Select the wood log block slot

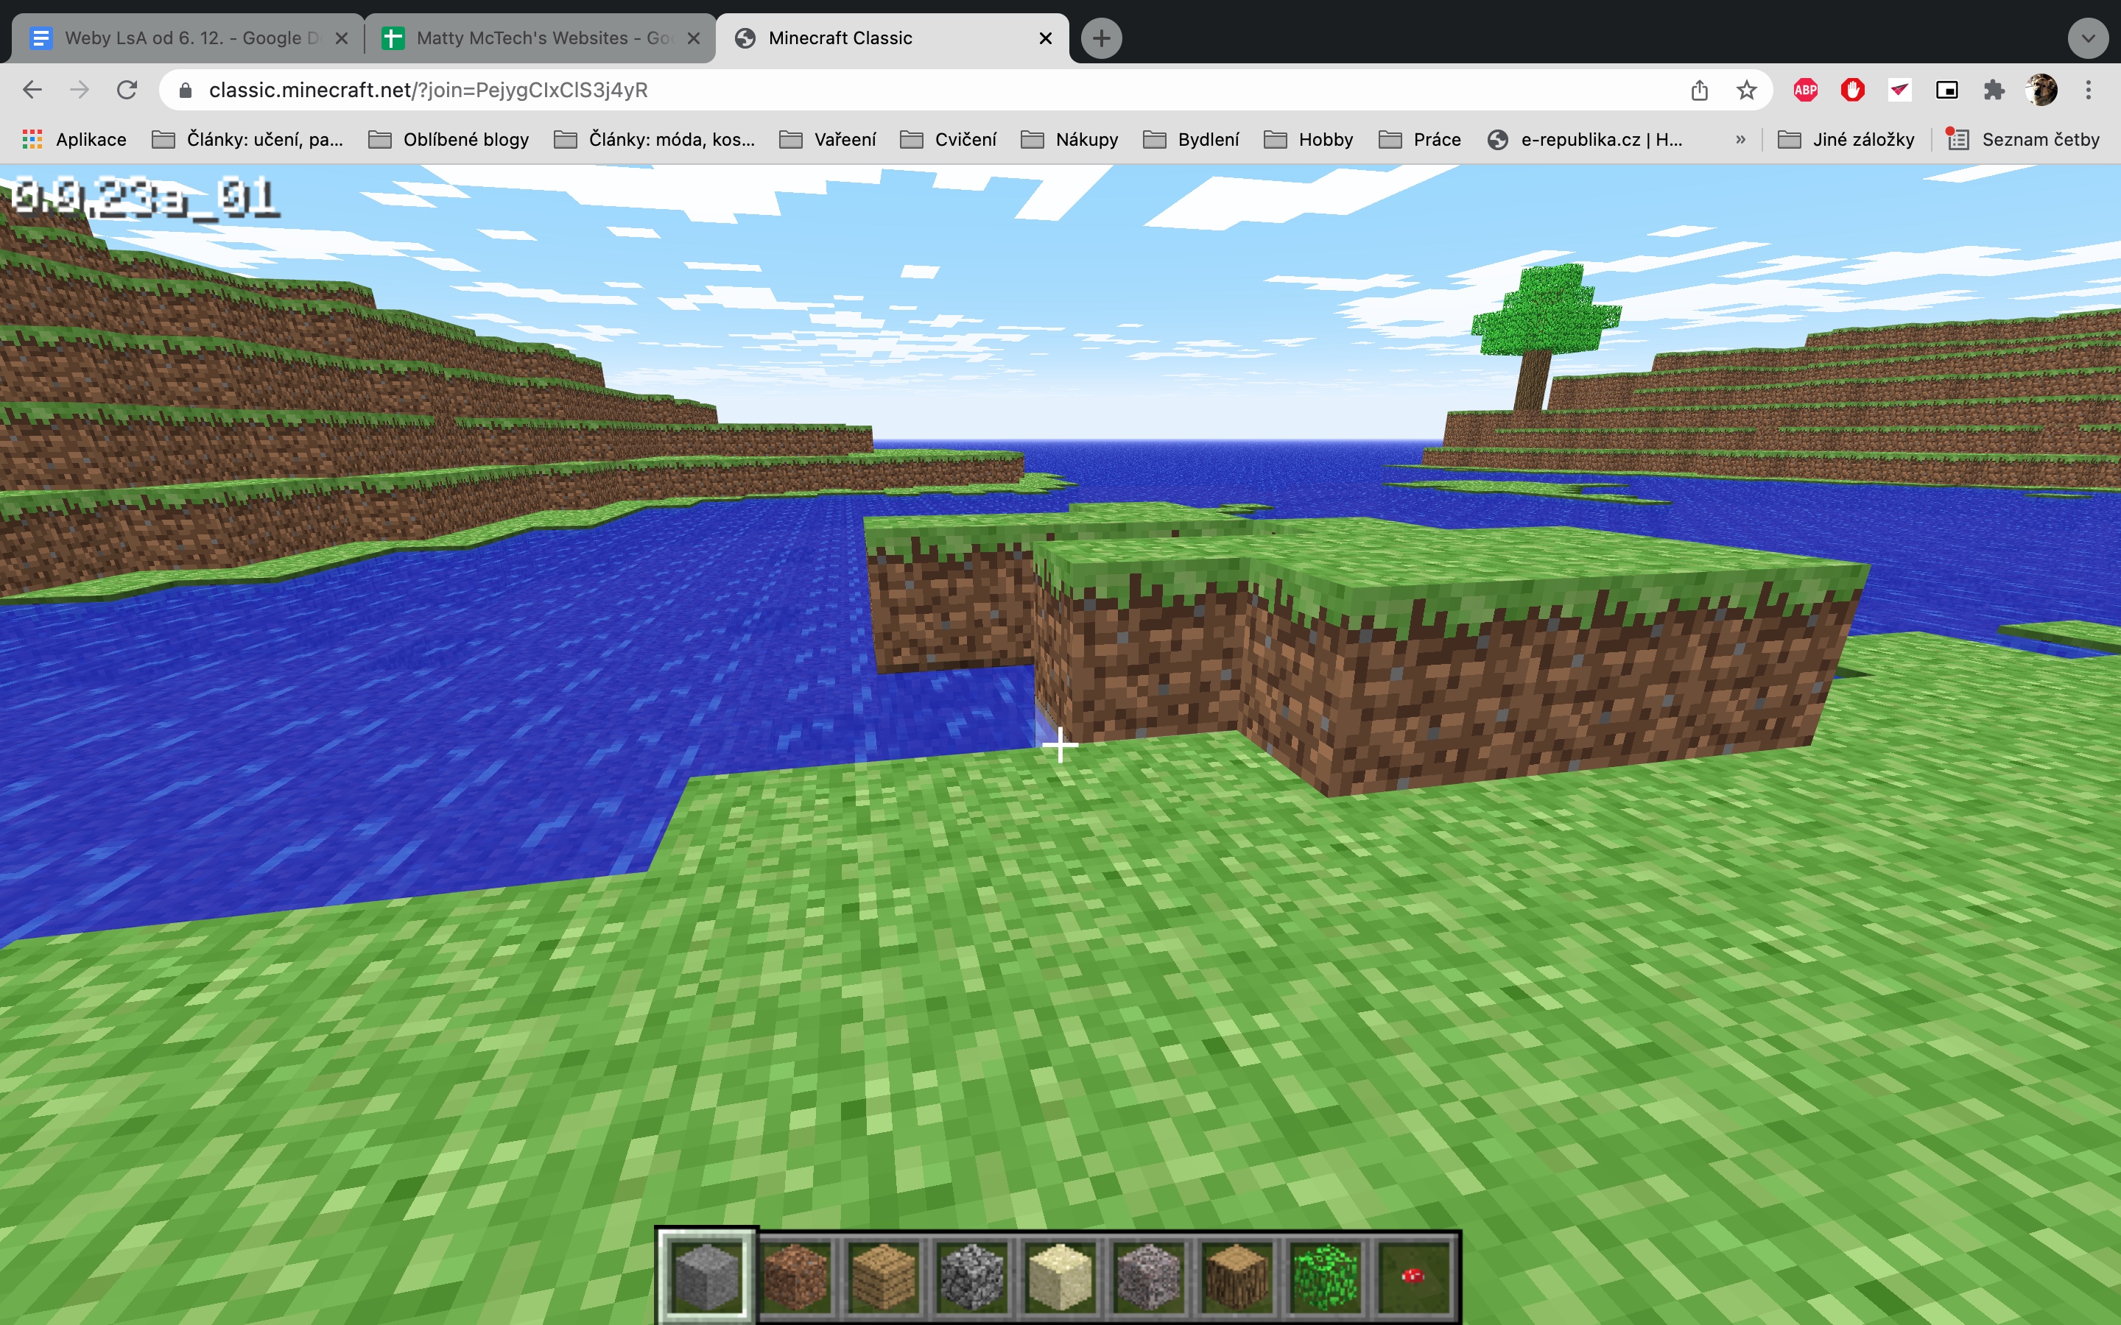tap(1237, 1276)
